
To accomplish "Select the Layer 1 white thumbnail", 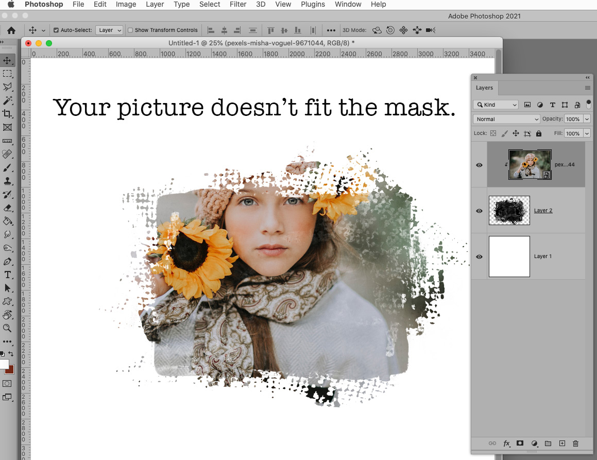I will tap(509, 257).
